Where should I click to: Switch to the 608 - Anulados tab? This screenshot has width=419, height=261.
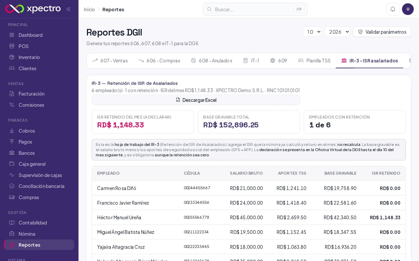[212, 61]
